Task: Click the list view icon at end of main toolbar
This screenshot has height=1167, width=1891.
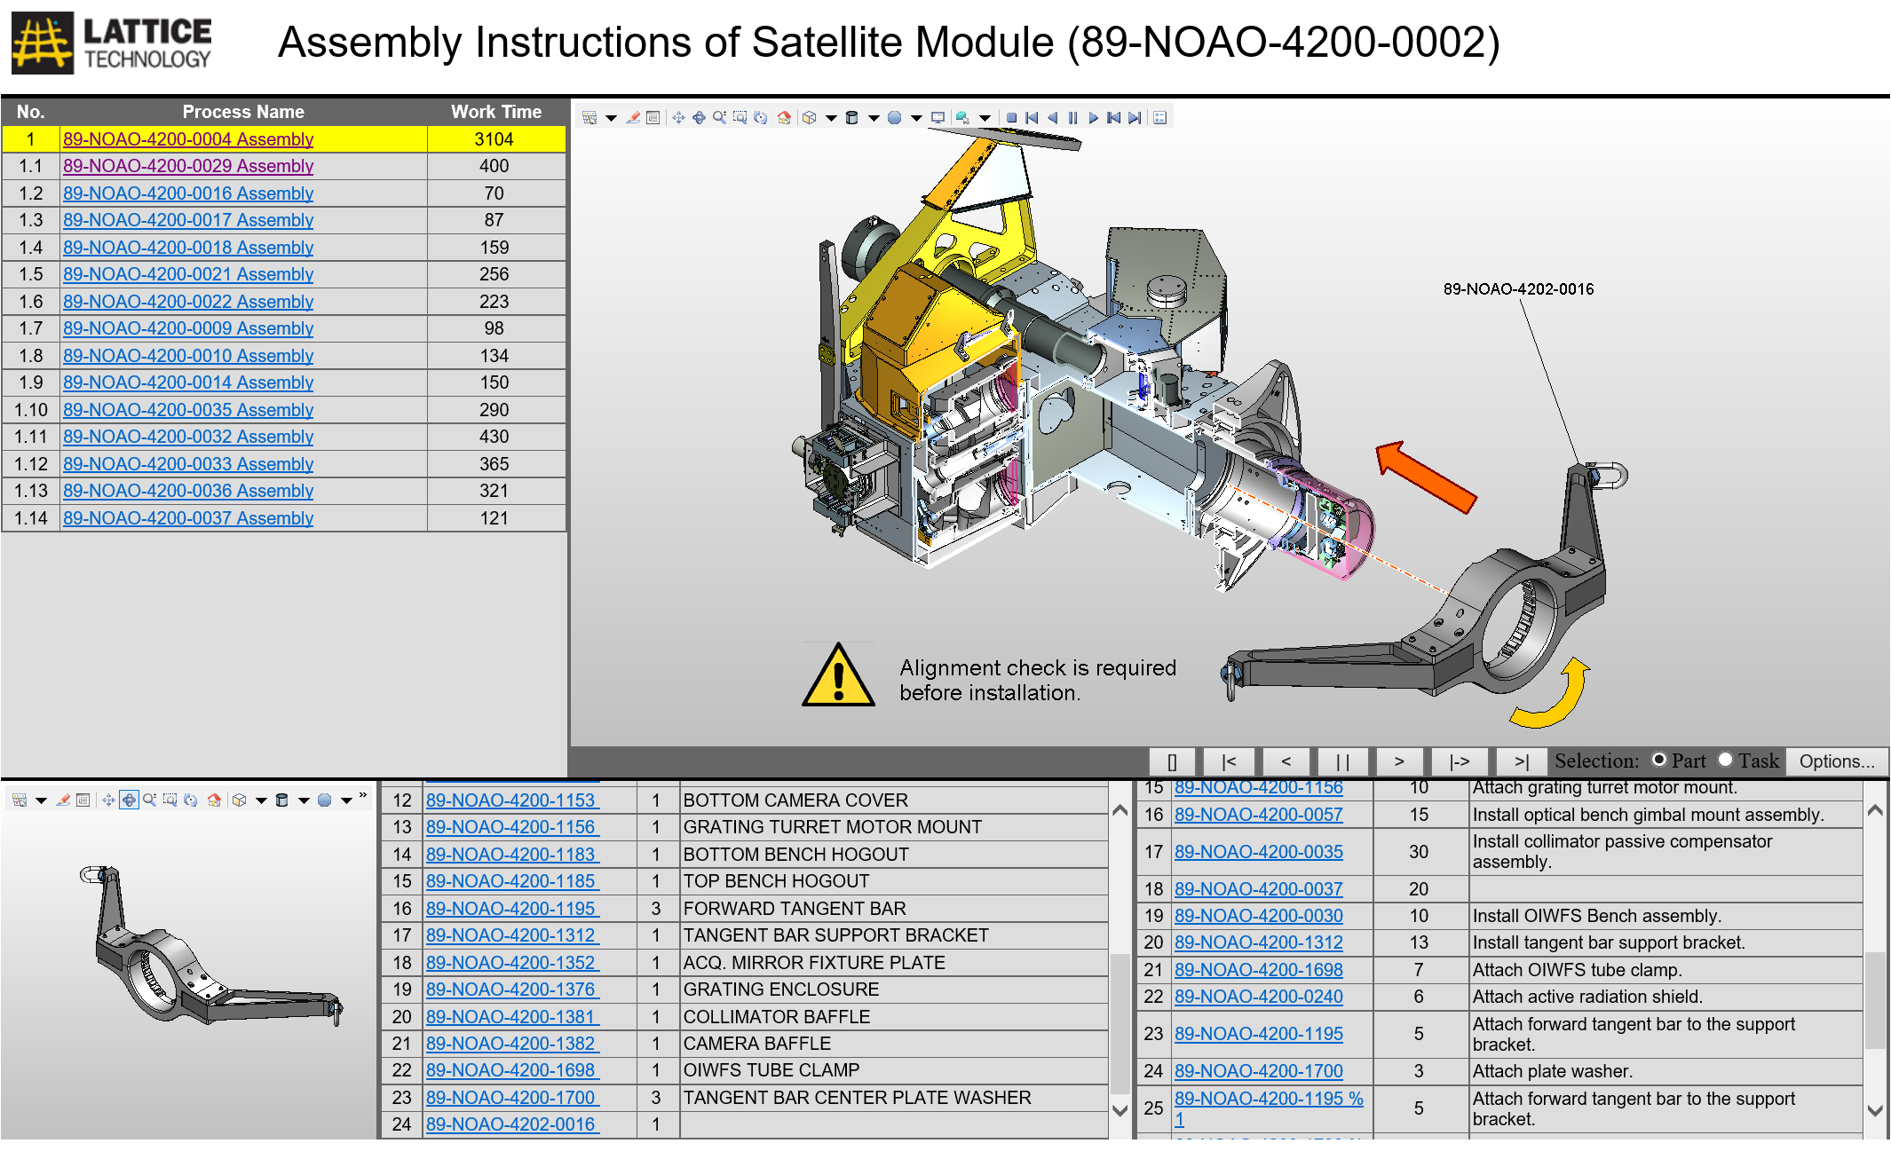Action: pos(1159,117)
